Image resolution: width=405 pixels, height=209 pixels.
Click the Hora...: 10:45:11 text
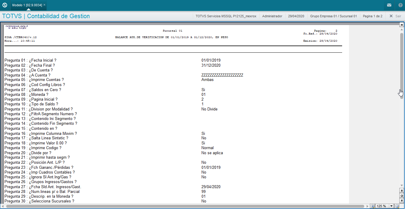(x=20, y=41)
